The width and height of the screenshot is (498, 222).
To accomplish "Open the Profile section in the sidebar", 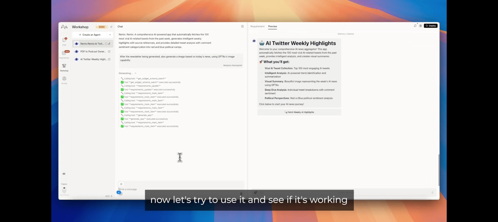I will pyautogui.click(x=64, y=80).
